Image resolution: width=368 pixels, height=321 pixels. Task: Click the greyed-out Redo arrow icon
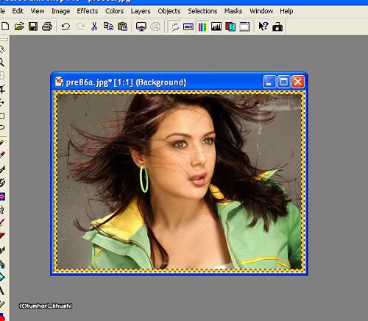80,27
